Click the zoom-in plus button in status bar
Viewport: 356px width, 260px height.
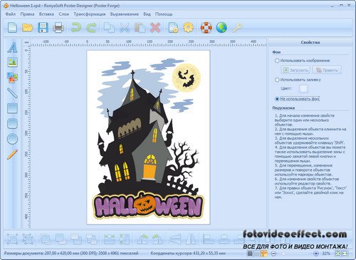pyautogui.click(x=316, y=254)
